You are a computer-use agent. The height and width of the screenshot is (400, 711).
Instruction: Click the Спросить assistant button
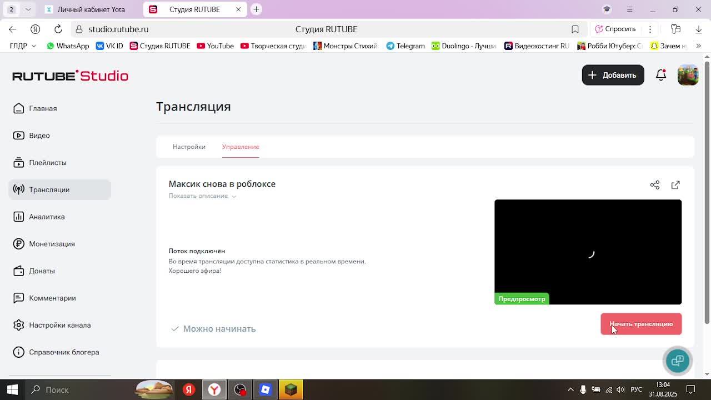pos(615,29)
